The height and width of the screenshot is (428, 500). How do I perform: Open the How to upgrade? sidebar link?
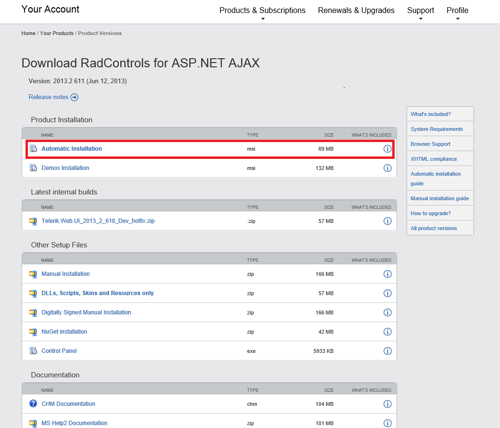[431, 213]
